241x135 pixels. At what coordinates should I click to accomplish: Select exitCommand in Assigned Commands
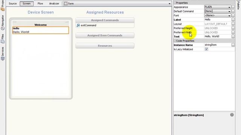(x=88, y=25)
